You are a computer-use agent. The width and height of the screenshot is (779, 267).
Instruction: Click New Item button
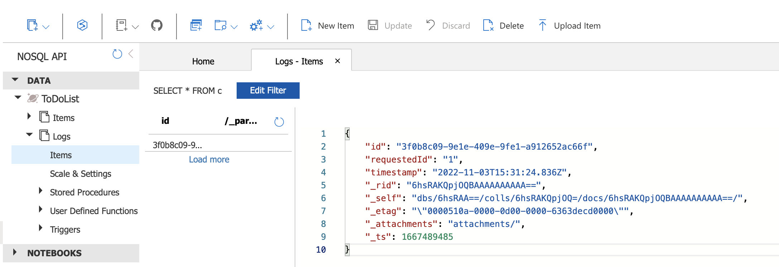pyautogui.click(x=327, y=25)
